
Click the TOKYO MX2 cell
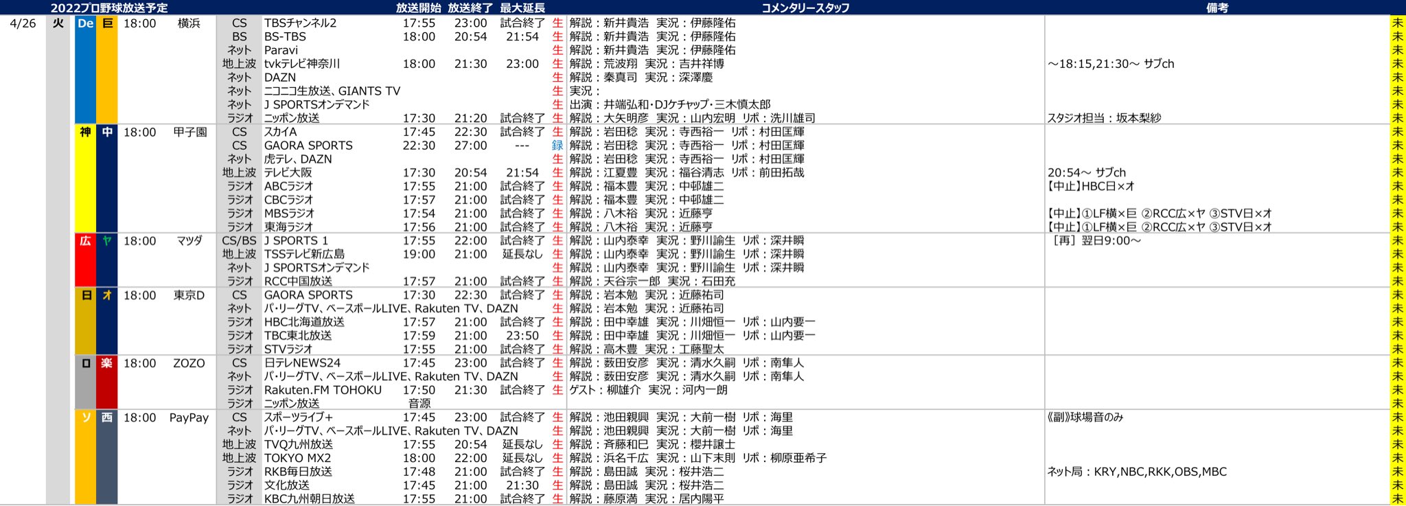298,458
